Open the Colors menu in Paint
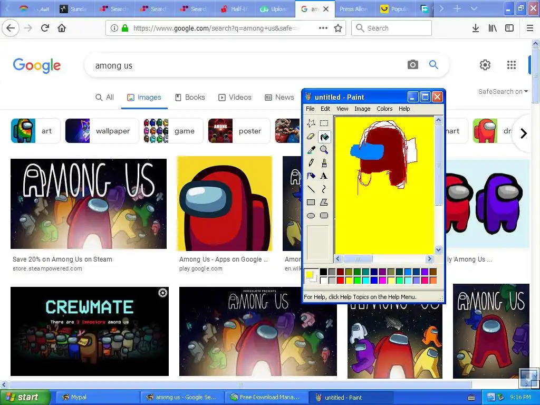This screenshot has width=540, height=405. click(x=384, y=109)
